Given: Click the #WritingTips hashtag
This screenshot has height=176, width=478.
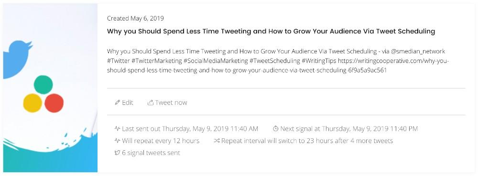Looking at the screenshot, I should [319, 61].
